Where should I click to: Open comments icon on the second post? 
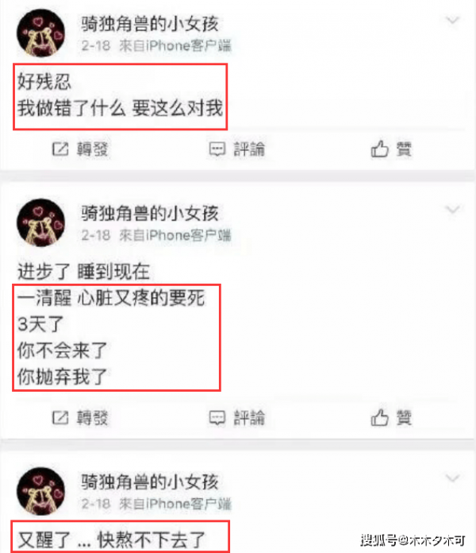click(x=217, y=418)
